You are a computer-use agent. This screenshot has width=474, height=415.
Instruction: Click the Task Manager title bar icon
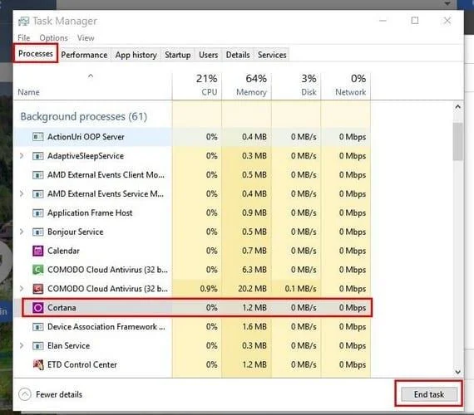click(23, 21)
